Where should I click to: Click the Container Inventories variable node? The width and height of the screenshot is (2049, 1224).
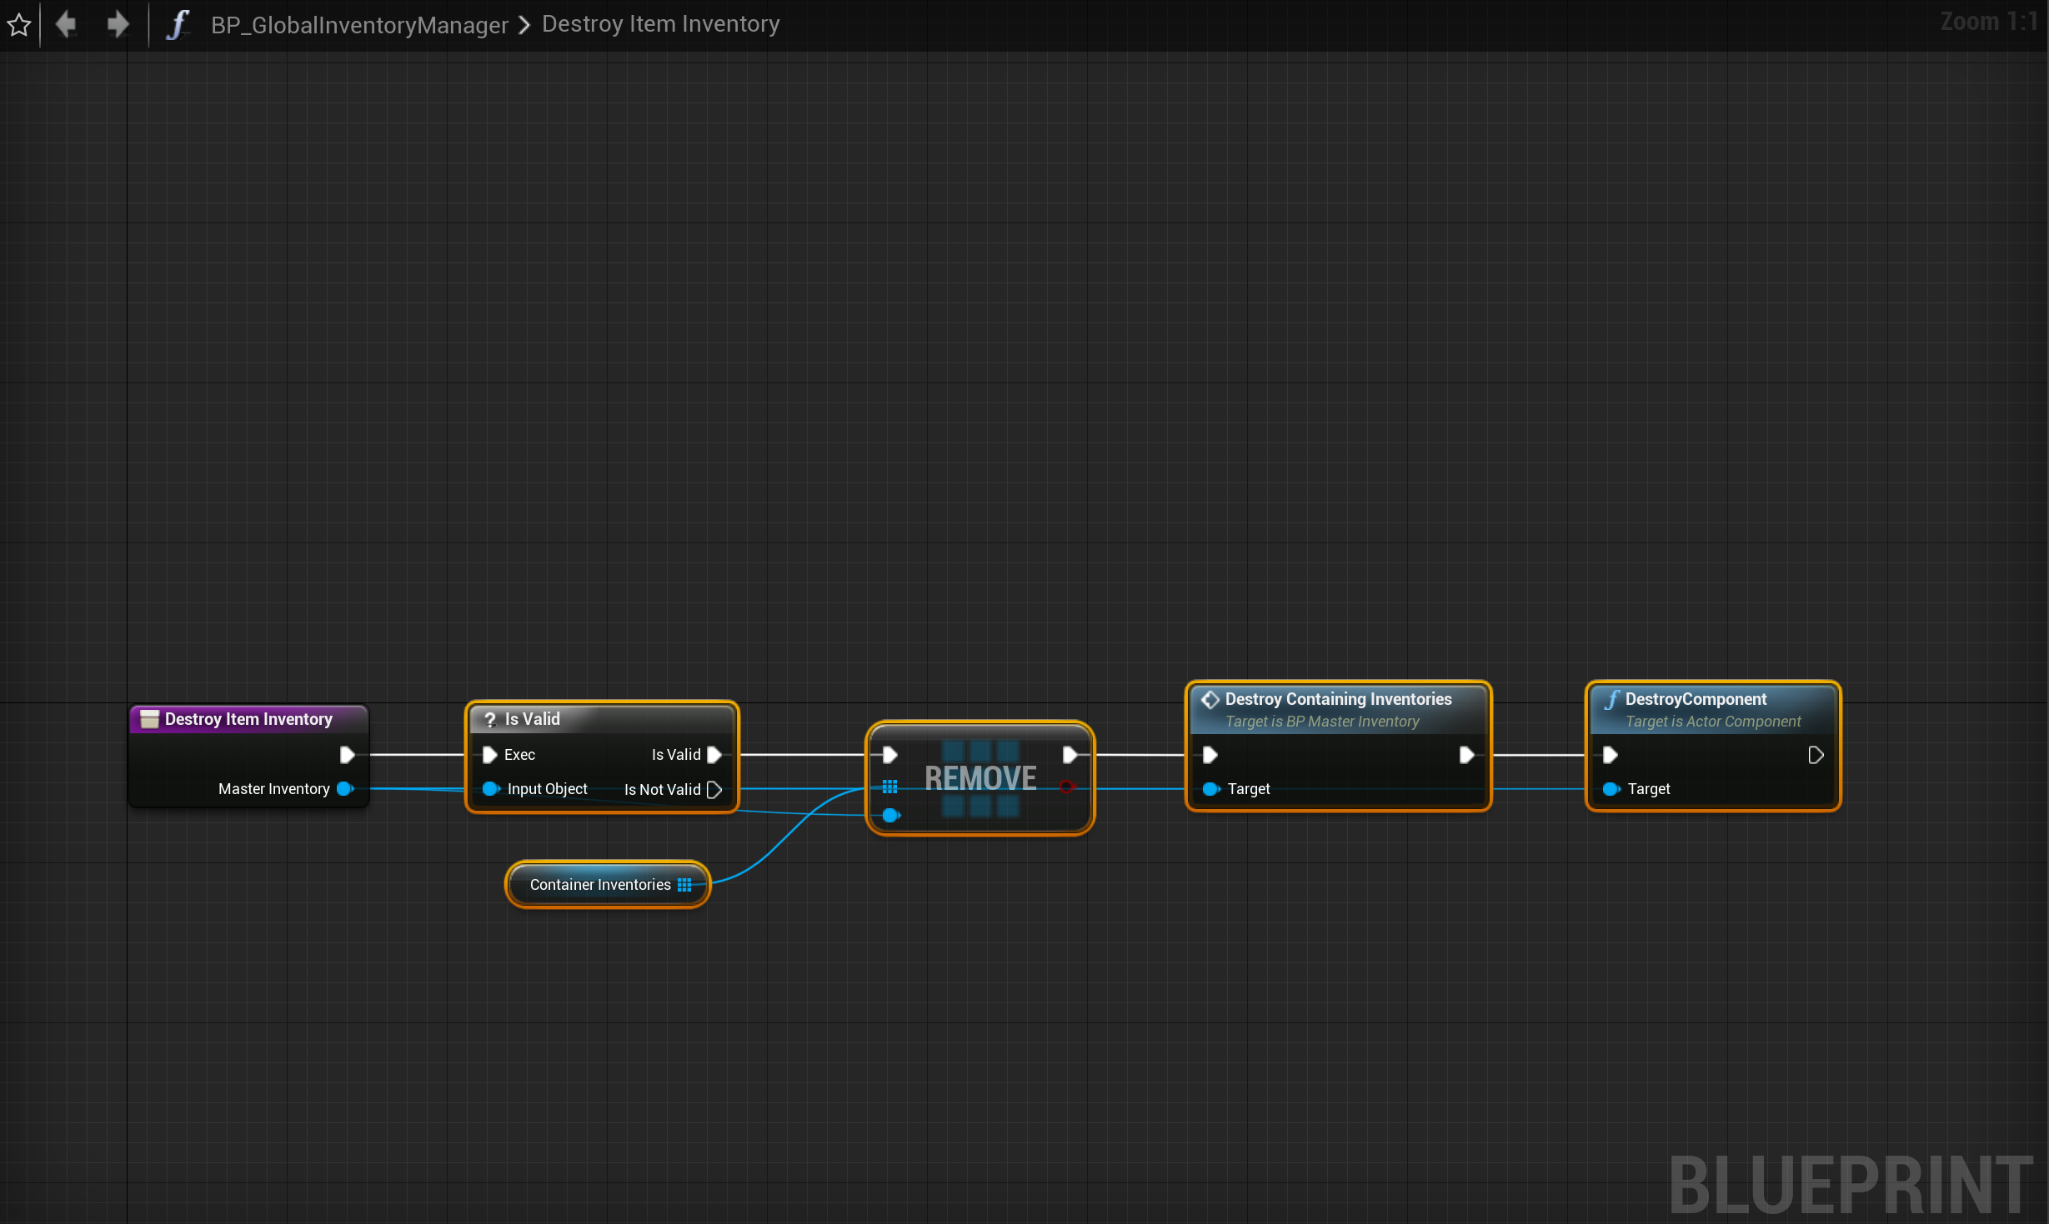coord(599,885)
